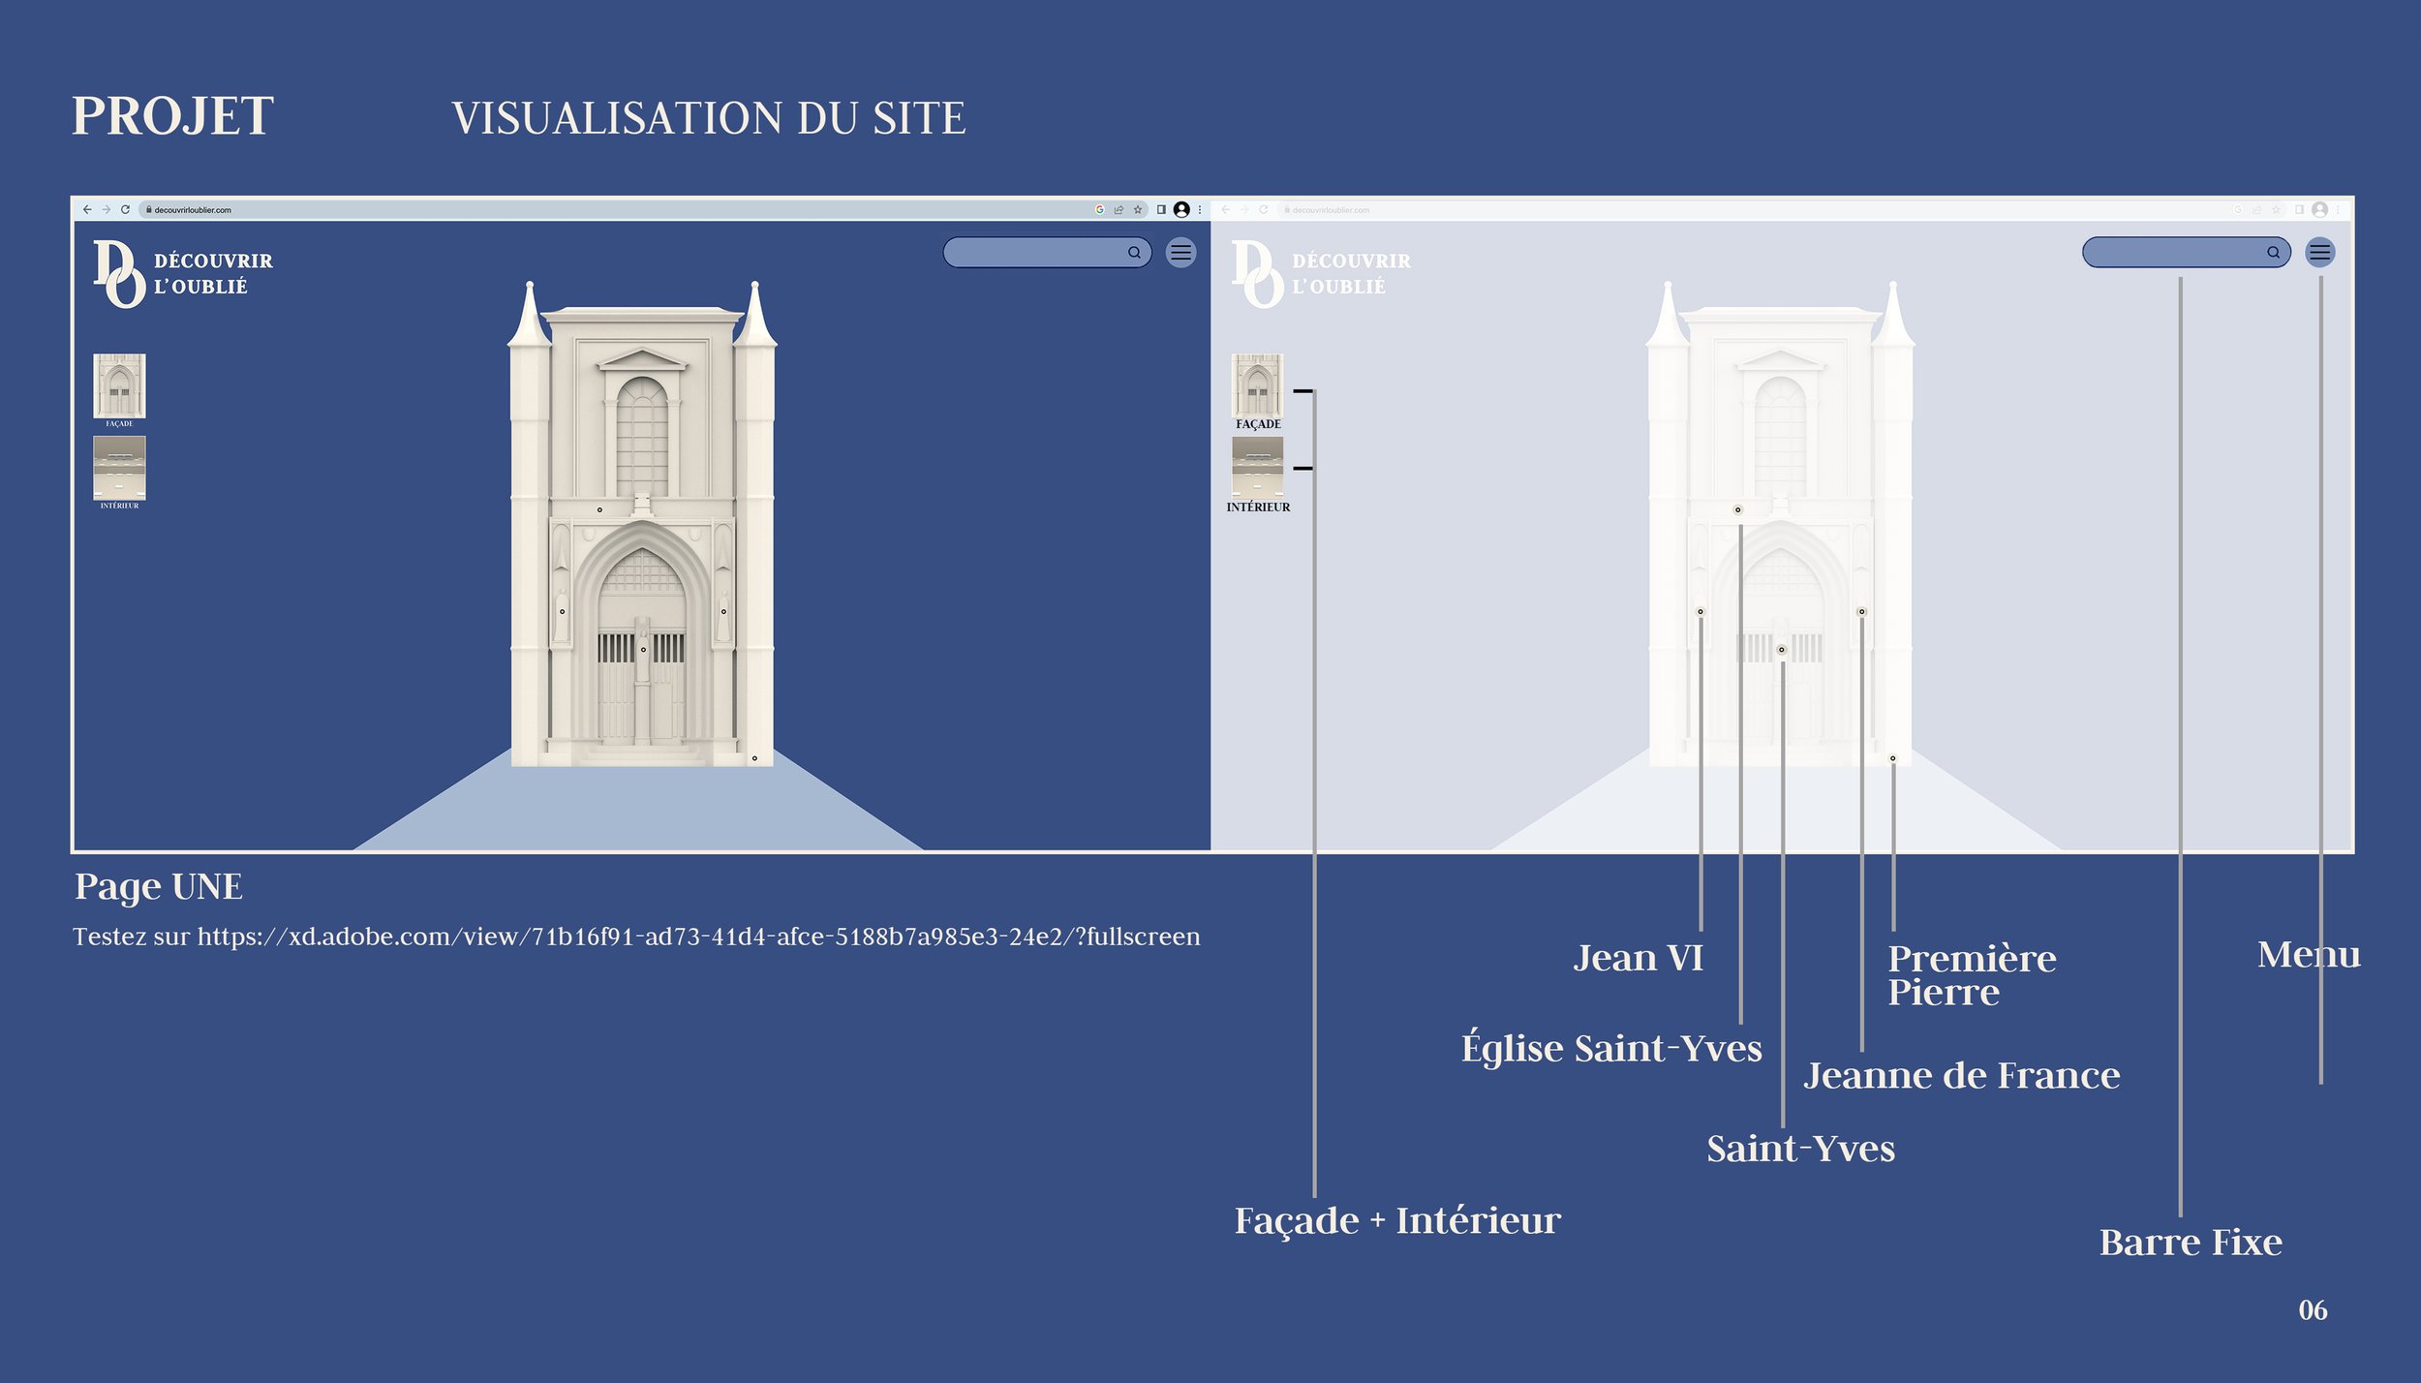Open side panel icon in dark-blue browser
Screen dimensions: 2421x1383
click(1161, 209)
